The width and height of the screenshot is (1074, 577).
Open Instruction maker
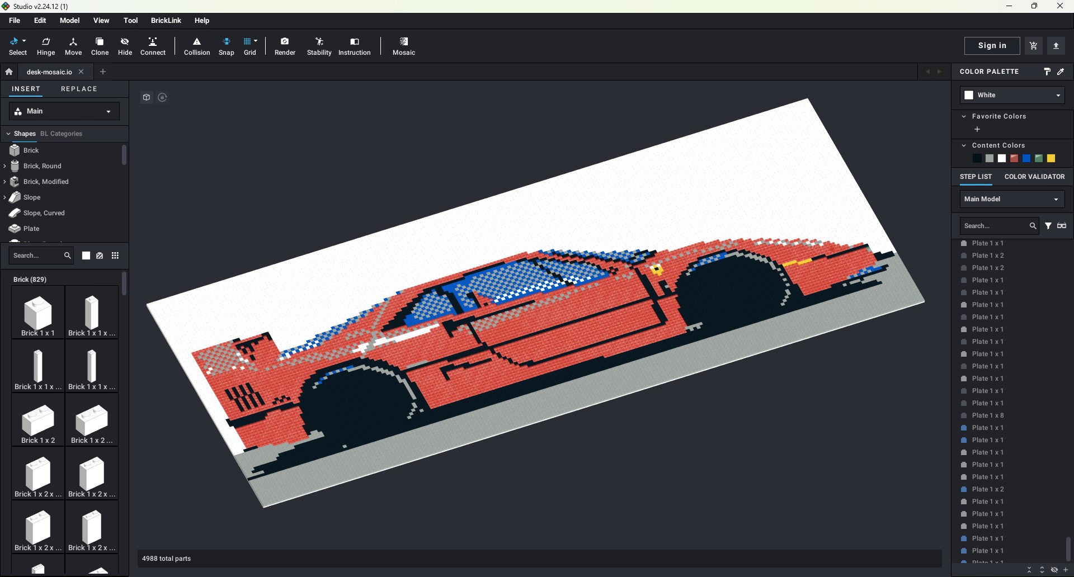pos(354,46)
